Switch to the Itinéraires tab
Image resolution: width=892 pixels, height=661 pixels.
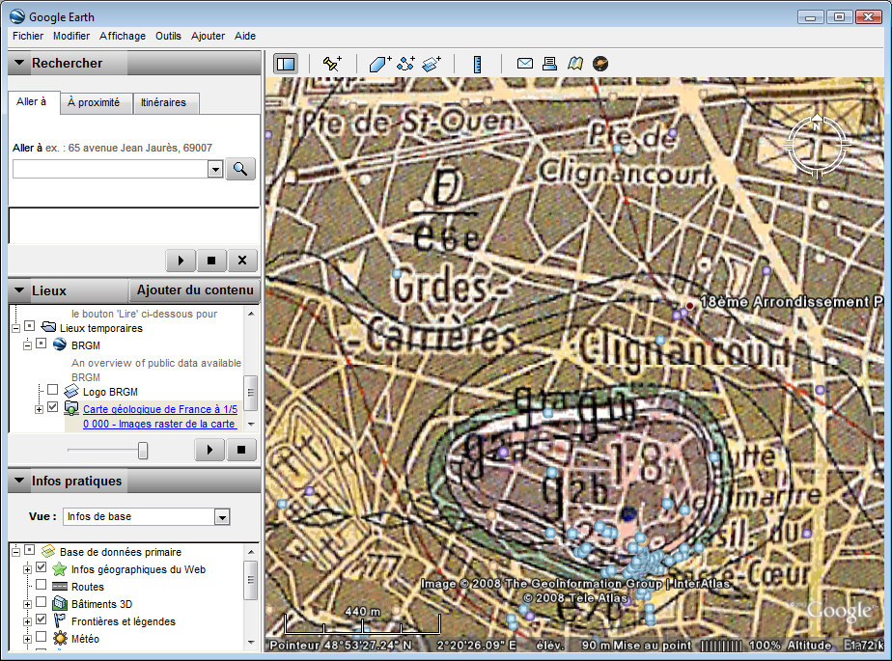[x=165, y=103]
